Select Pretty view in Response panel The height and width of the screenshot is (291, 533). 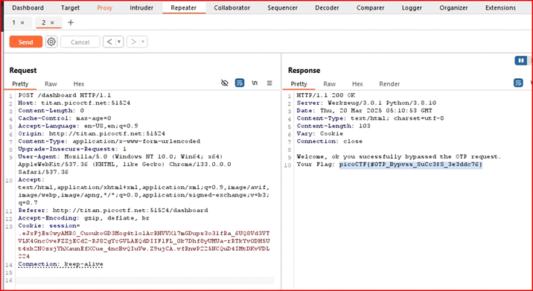pos(299,83)
